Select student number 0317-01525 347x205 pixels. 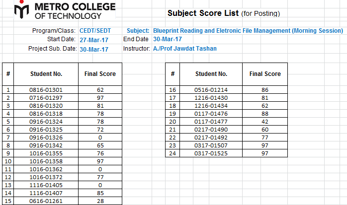(211, 153)
